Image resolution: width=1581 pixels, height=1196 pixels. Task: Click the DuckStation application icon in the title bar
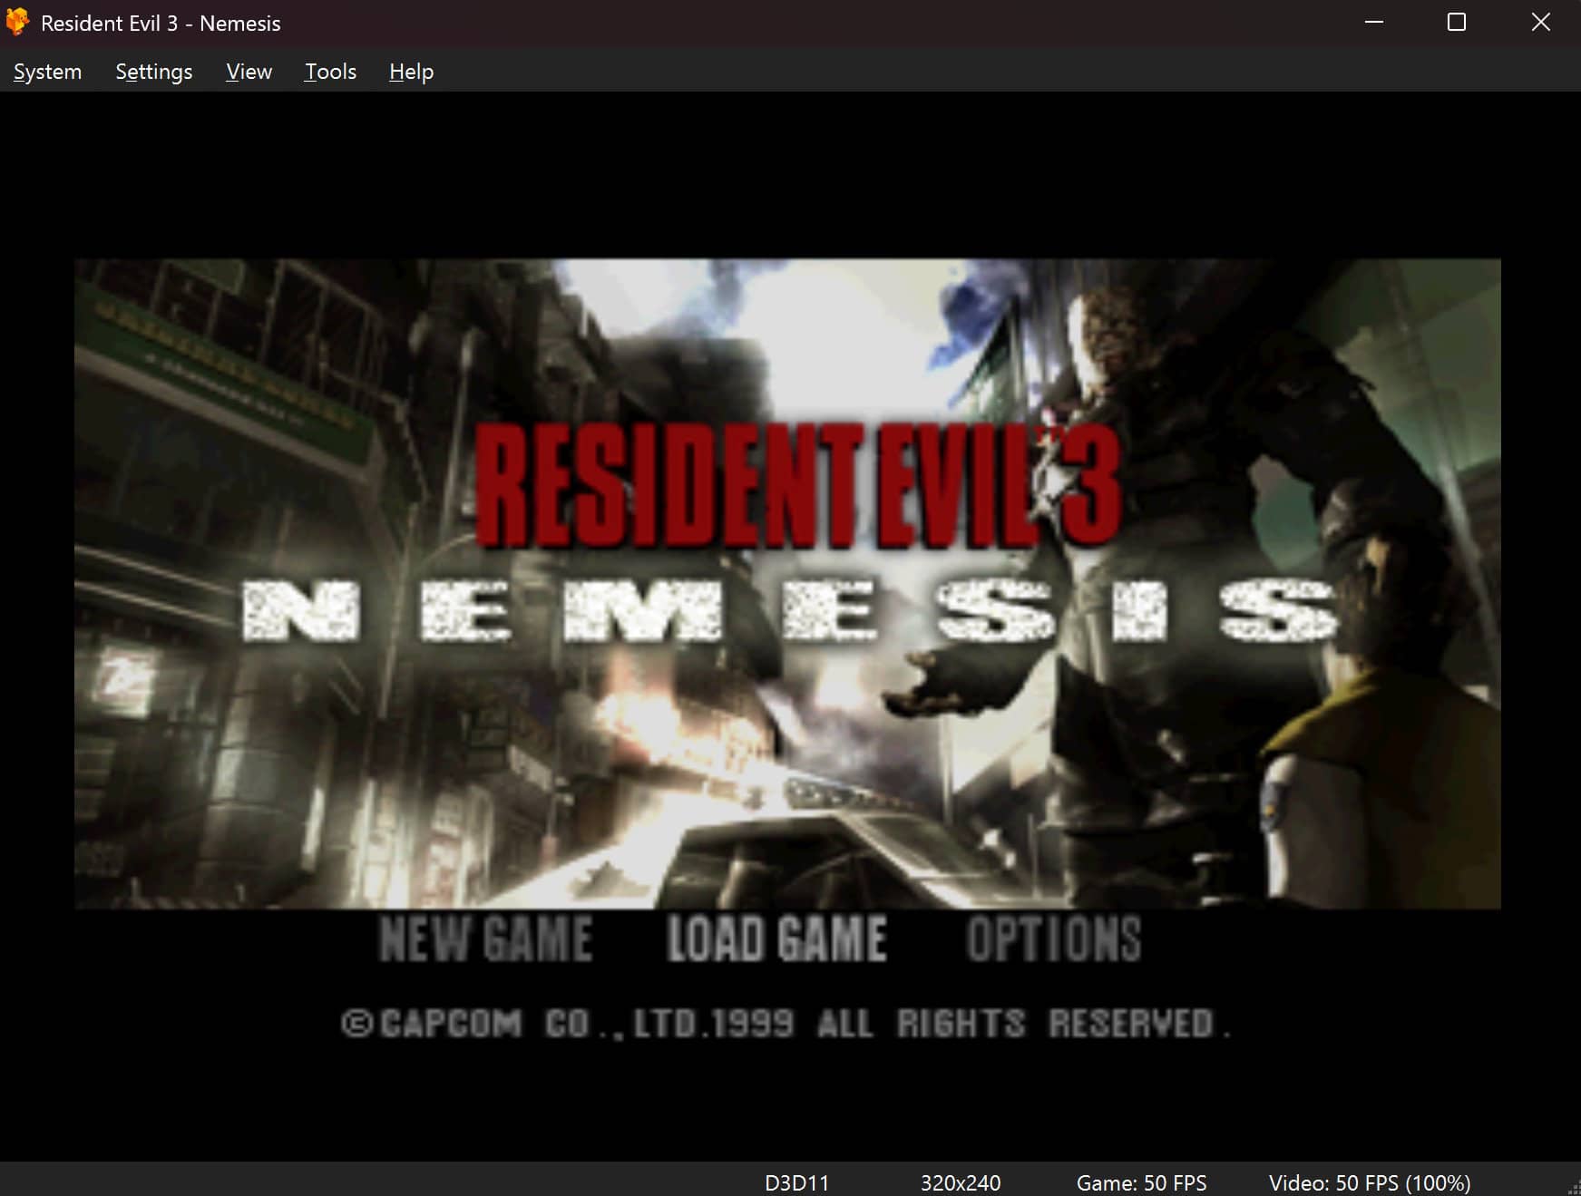[x=16, y=22]
